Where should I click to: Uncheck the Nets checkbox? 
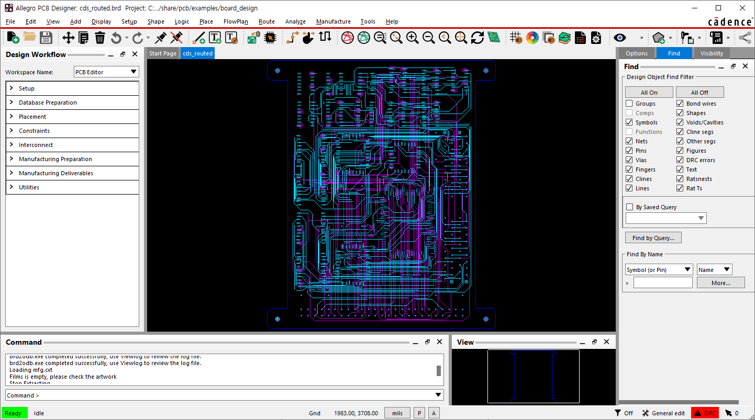click(x=629, y=141)
